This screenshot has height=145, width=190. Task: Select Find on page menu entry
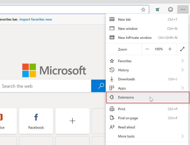147,118
